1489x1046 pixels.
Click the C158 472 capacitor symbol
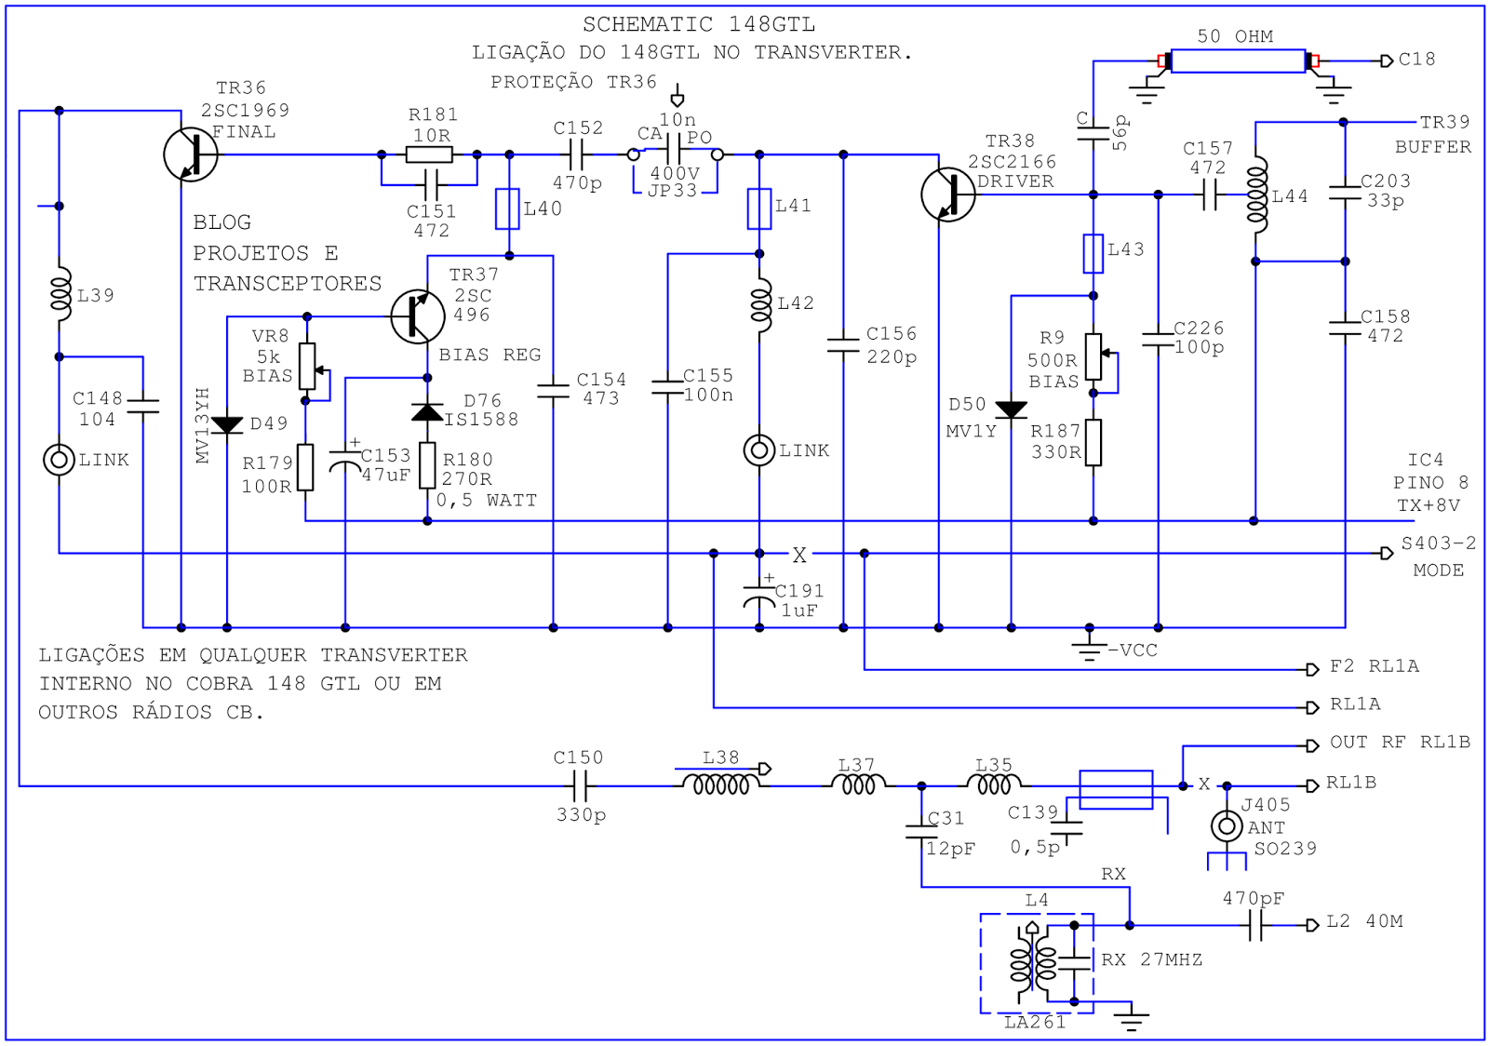point(1346,329)
